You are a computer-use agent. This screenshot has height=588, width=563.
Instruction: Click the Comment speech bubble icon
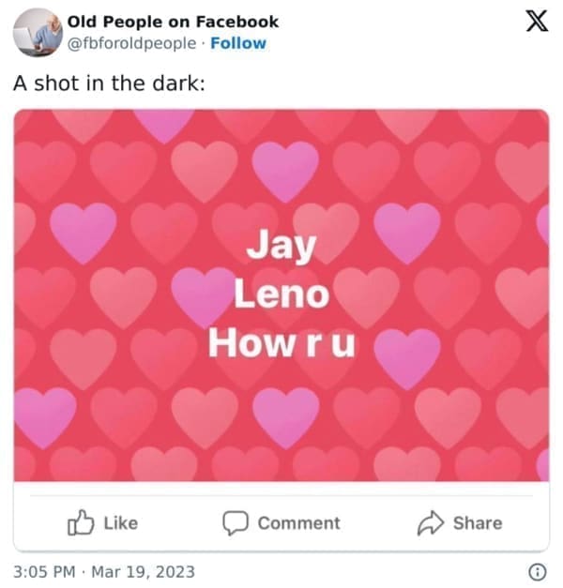[x=235, y=522]
